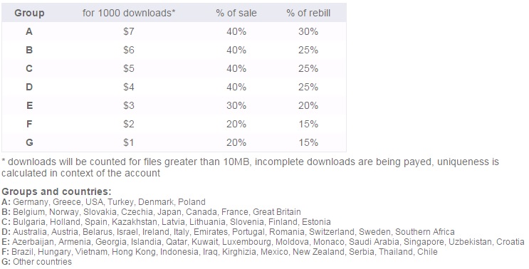Click the $5 rate for Group C
Image resolution: width=529 pixels, height=269 pixels.
(x=129, y=69)
